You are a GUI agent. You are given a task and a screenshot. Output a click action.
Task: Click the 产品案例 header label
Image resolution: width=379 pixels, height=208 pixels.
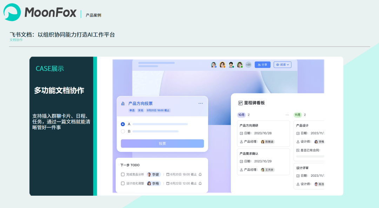(x=93, y=15)
